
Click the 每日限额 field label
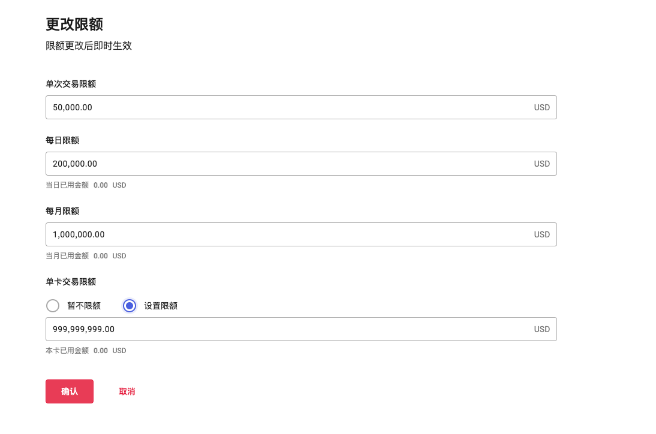[x=62, y=140]
